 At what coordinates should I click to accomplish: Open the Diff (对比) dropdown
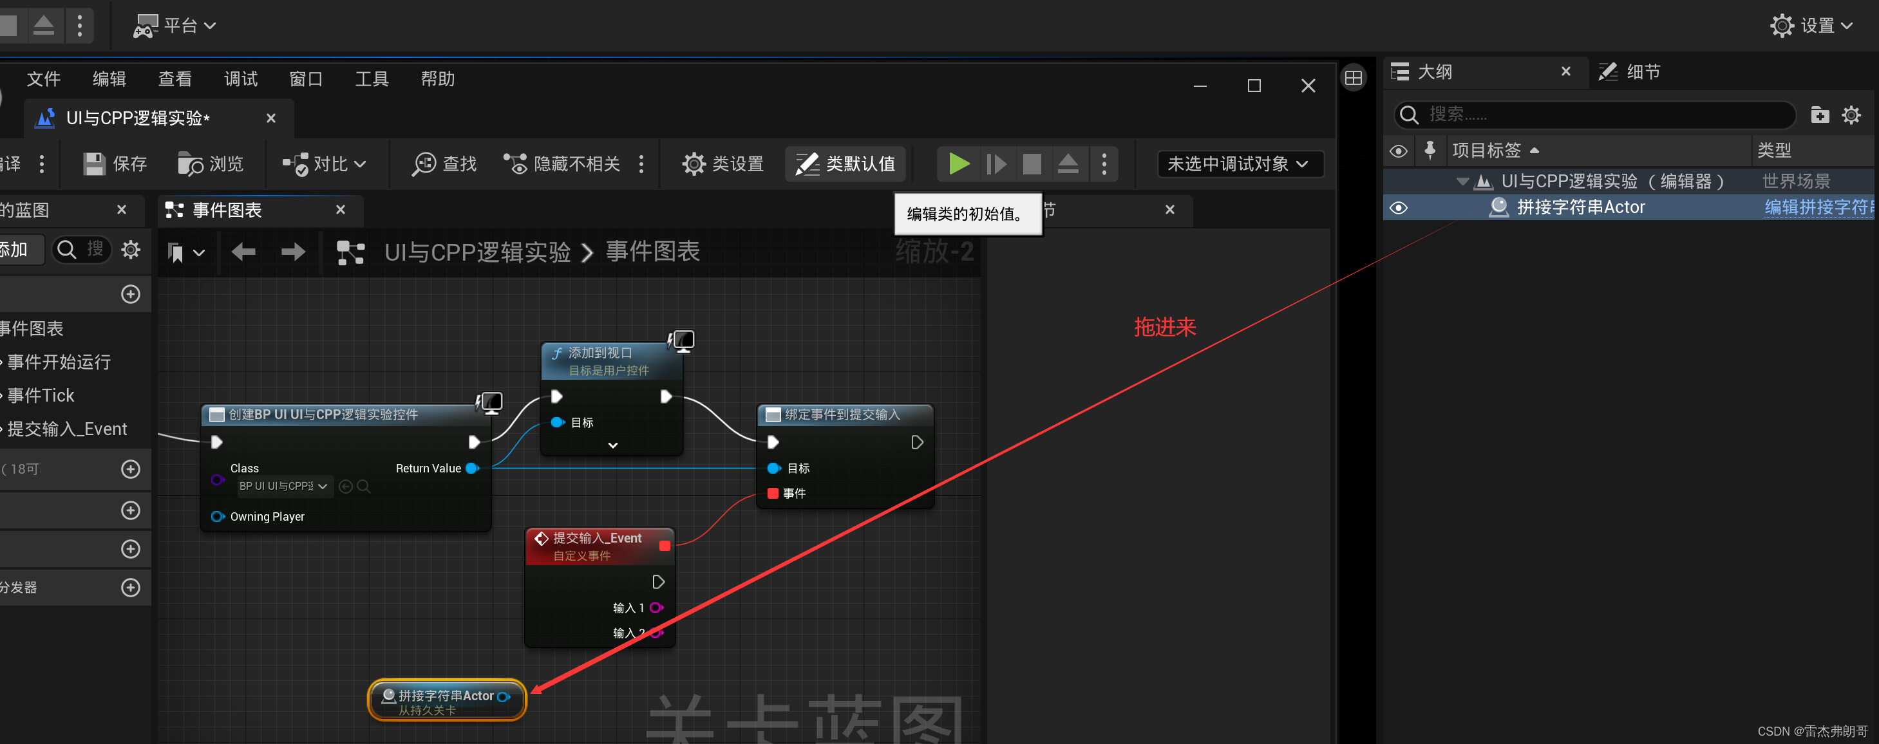click(324, 164)
